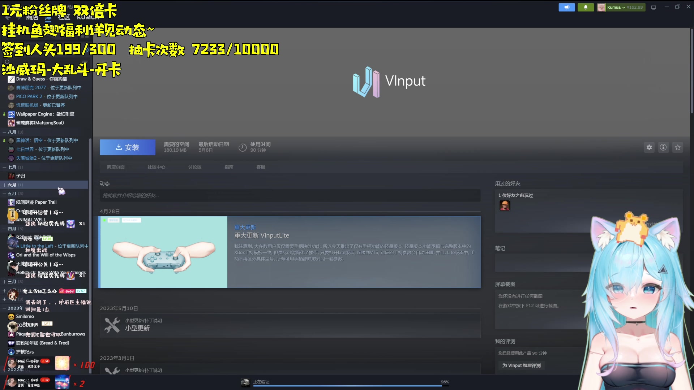Click the Smilemo game icon

click(x=11, y=316)
